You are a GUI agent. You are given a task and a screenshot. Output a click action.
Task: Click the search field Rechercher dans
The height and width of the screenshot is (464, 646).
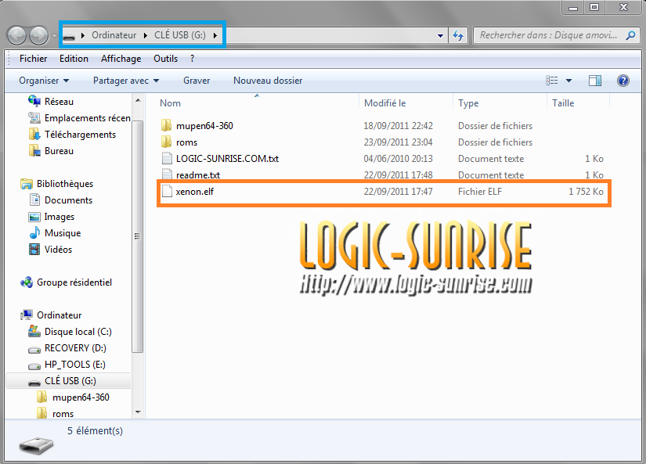click(548, 35)
